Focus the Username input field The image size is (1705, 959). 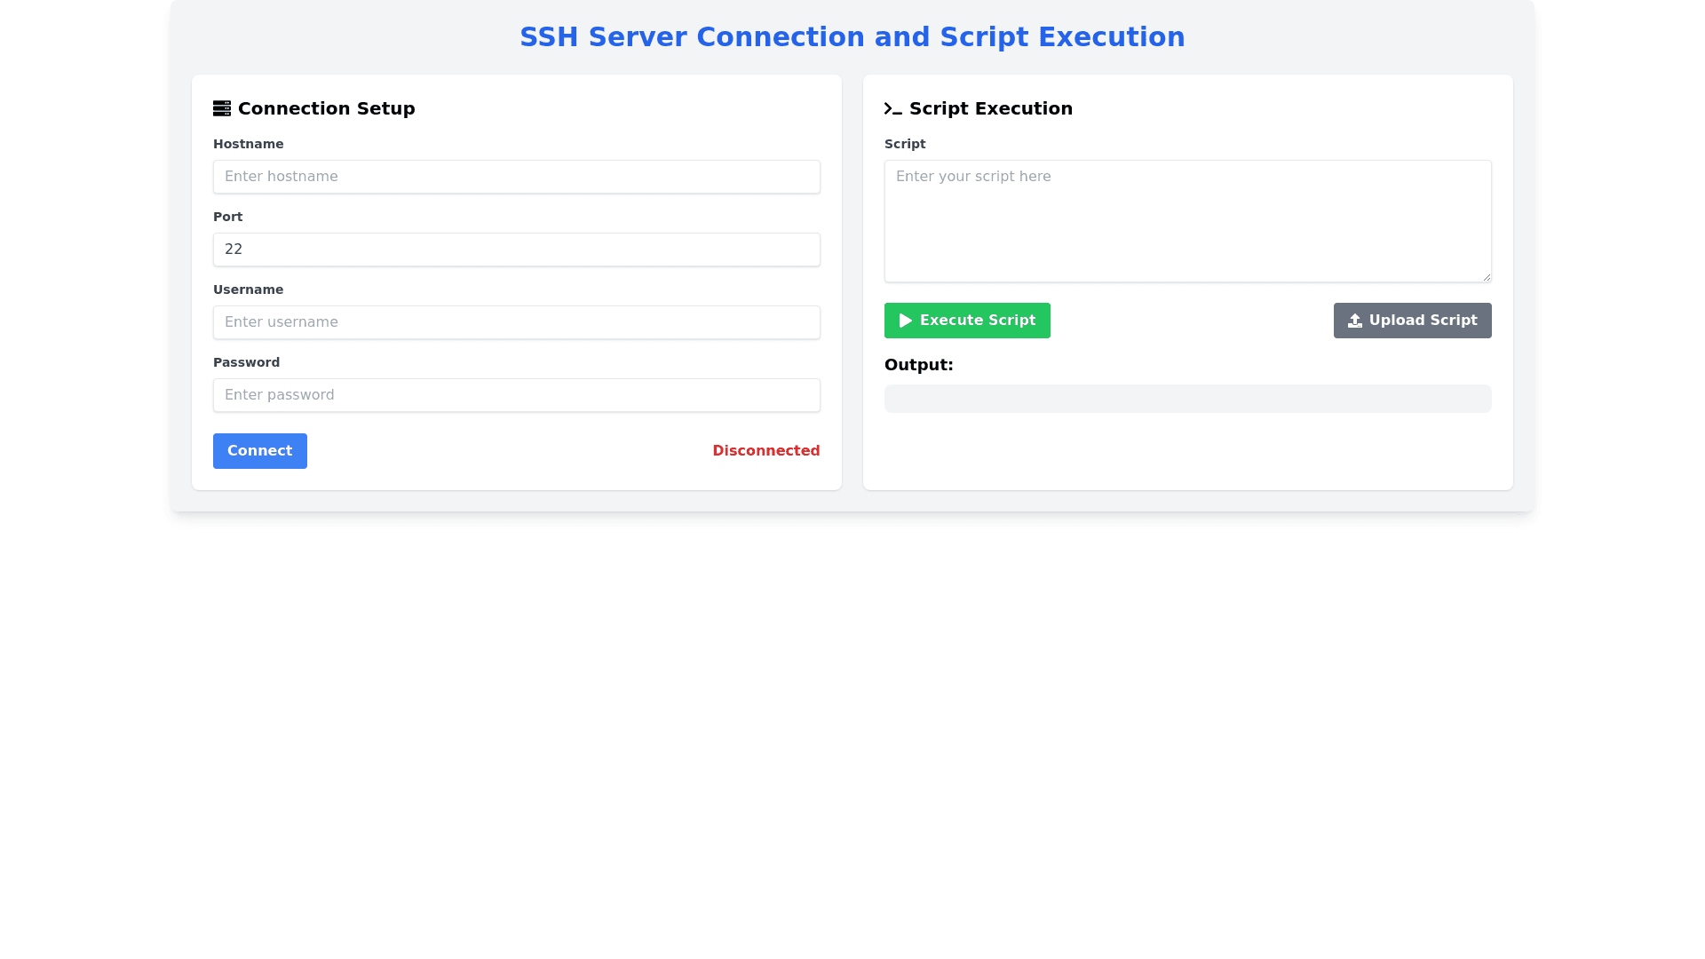(516, 322)
